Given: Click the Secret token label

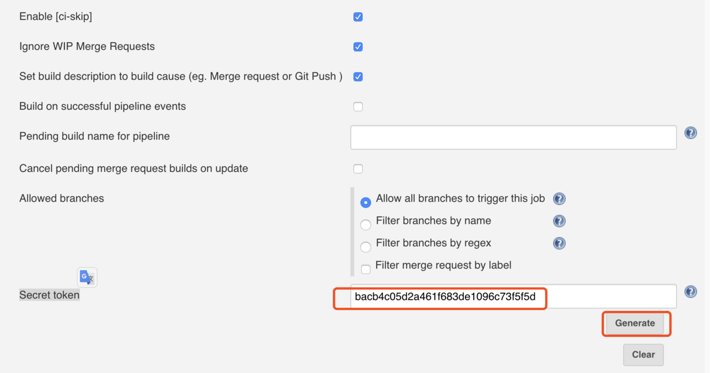Looking at the screenshot, I should point(49,295).
